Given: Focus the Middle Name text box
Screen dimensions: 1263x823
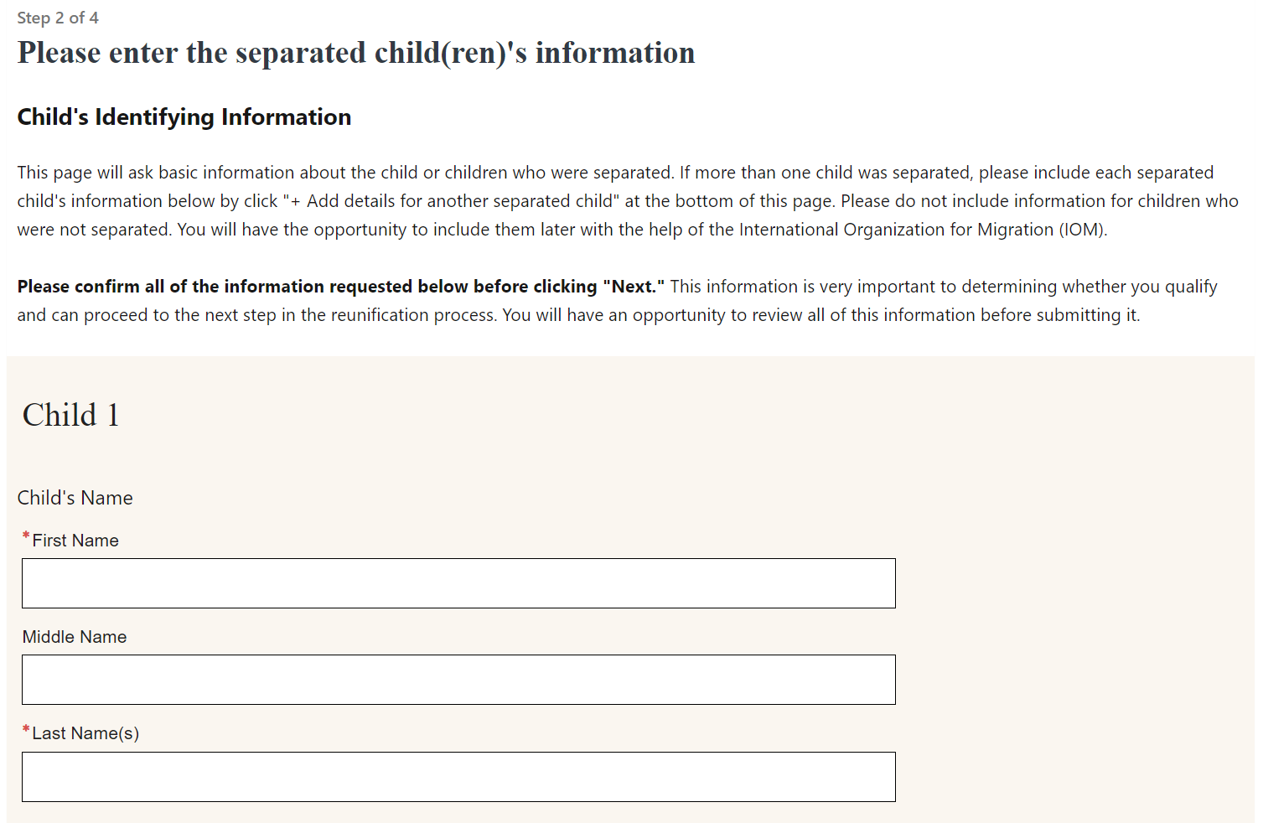Looking at the screenshot, I should [458, 680].
